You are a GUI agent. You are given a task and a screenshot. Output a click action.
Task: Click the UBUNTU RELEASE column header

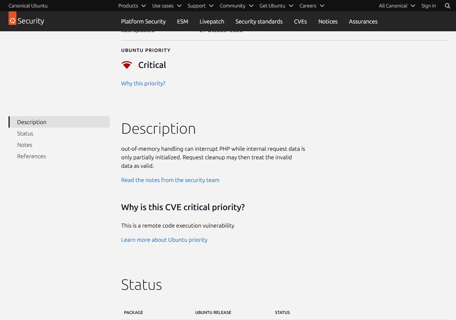click(213, 312)
